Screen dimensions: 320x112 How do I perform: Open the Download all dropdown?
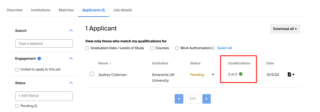click(x=285, y=29)
